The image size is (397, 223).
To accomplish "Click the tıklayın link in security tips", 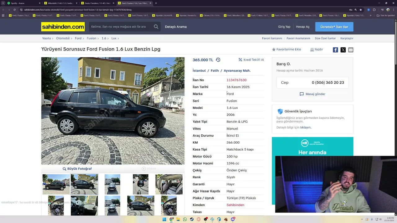I will tap(306, 127).
